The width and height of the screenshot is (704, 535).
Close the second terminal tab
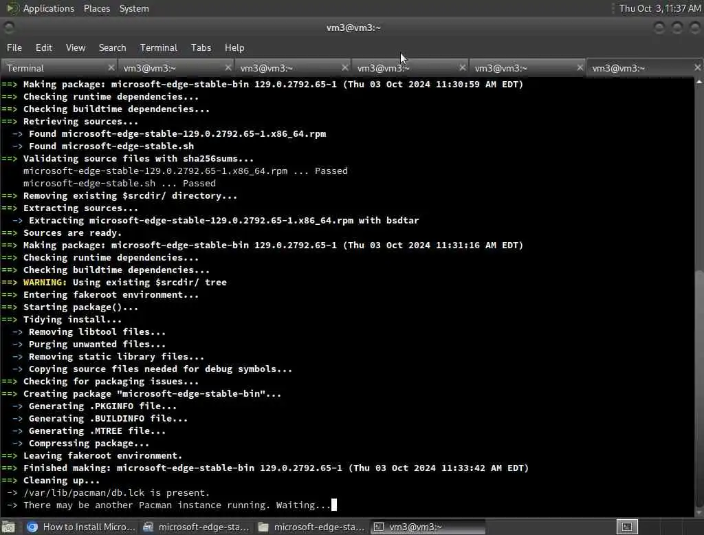(228, 67)
